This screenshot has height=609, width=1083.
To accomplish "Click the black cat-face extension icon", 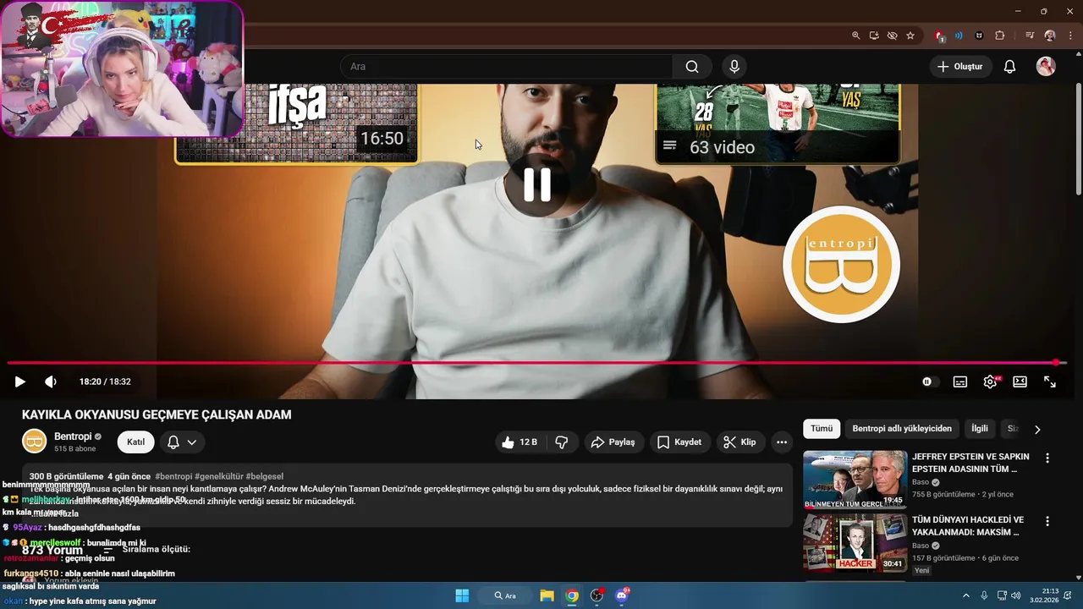I will pos(979,36).
